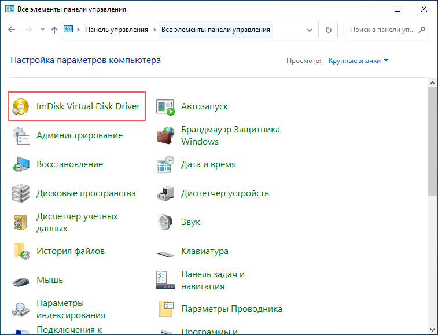Viewport: 438px width, 335px height.
Task: Open the Звук link
Action: [x=191, y=222]
